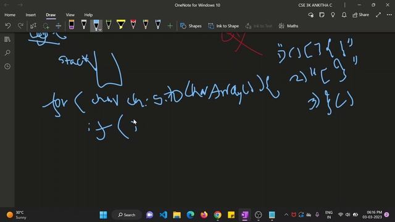Choose the Insert Space tool

tap(58, 26)
